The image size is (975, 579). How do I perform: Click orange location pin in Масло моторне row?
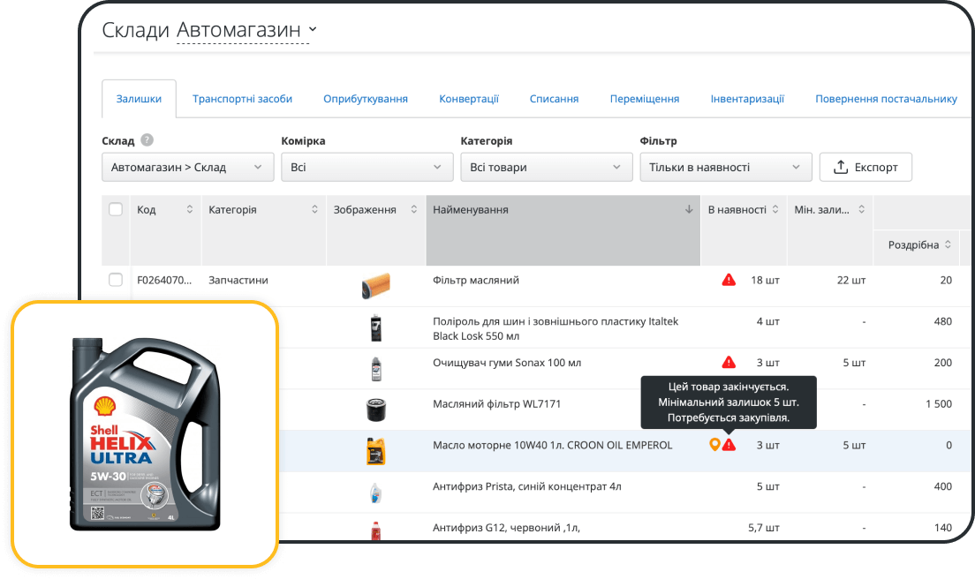(x=715, y=445)
